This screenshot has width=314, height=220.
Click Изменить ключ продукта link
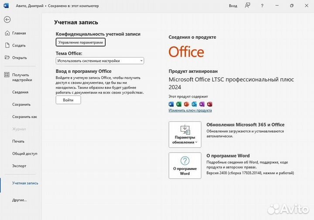[x=190, y=110]
